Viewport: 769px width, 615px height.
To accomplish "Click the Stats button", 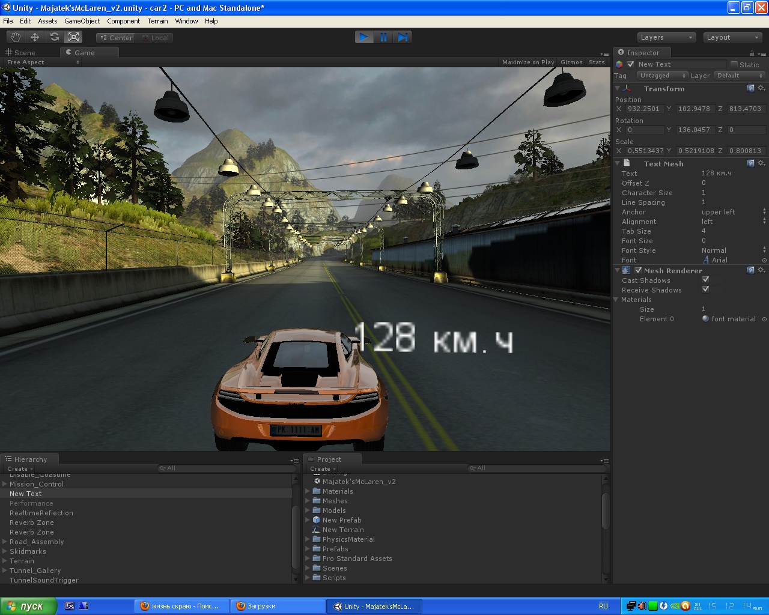I will (597, 62).
